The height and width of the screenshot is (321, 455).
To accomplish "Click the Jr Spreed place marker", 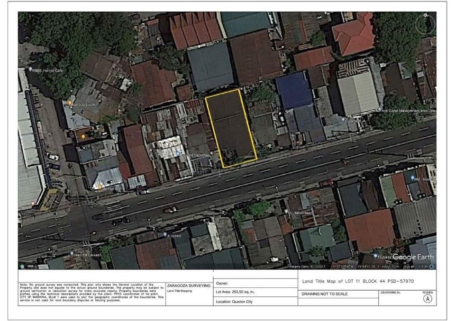I will pos(166,234).
